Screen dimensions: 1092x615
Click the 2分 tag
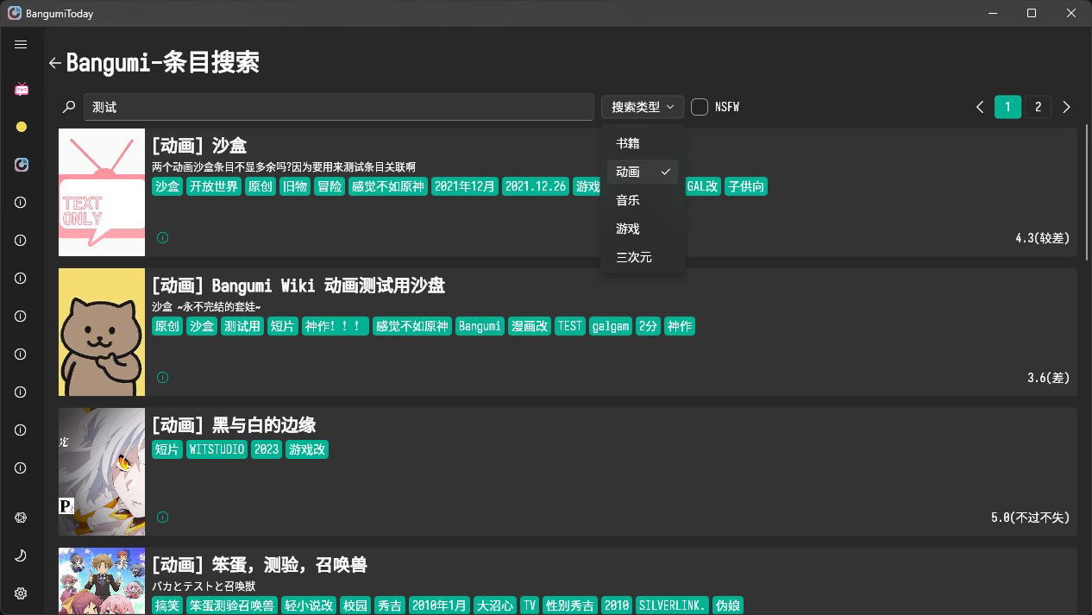tap(647, 326)
